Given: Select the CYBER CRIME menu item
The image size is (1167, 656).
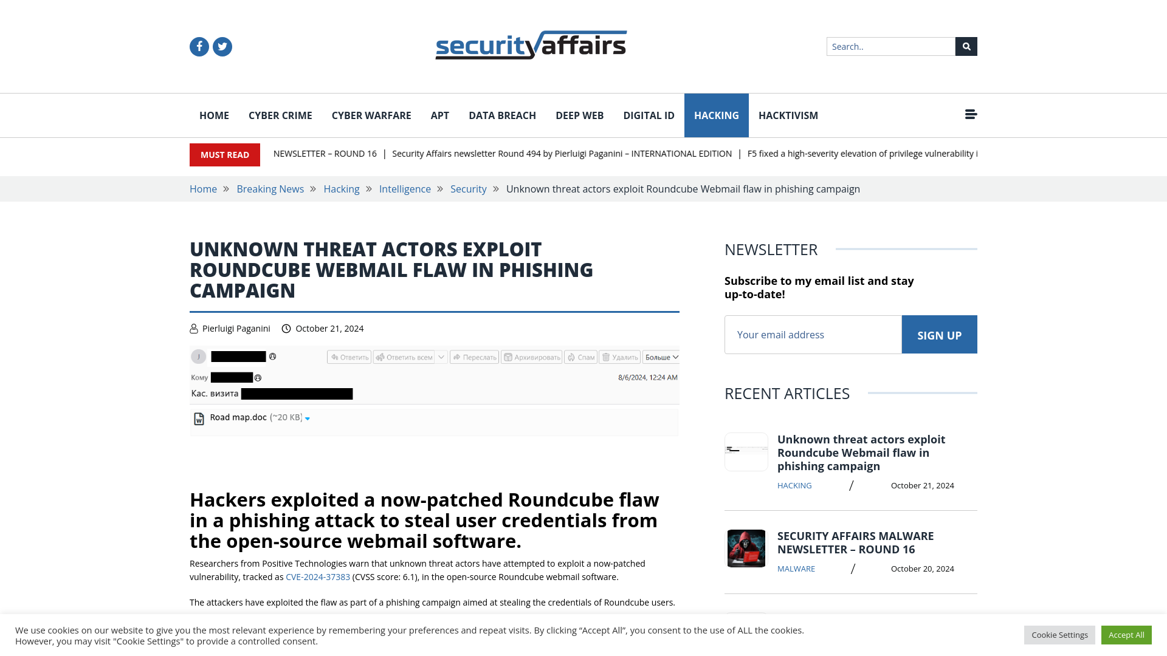Looking at the screenshot, I should [x=280, y=115].
